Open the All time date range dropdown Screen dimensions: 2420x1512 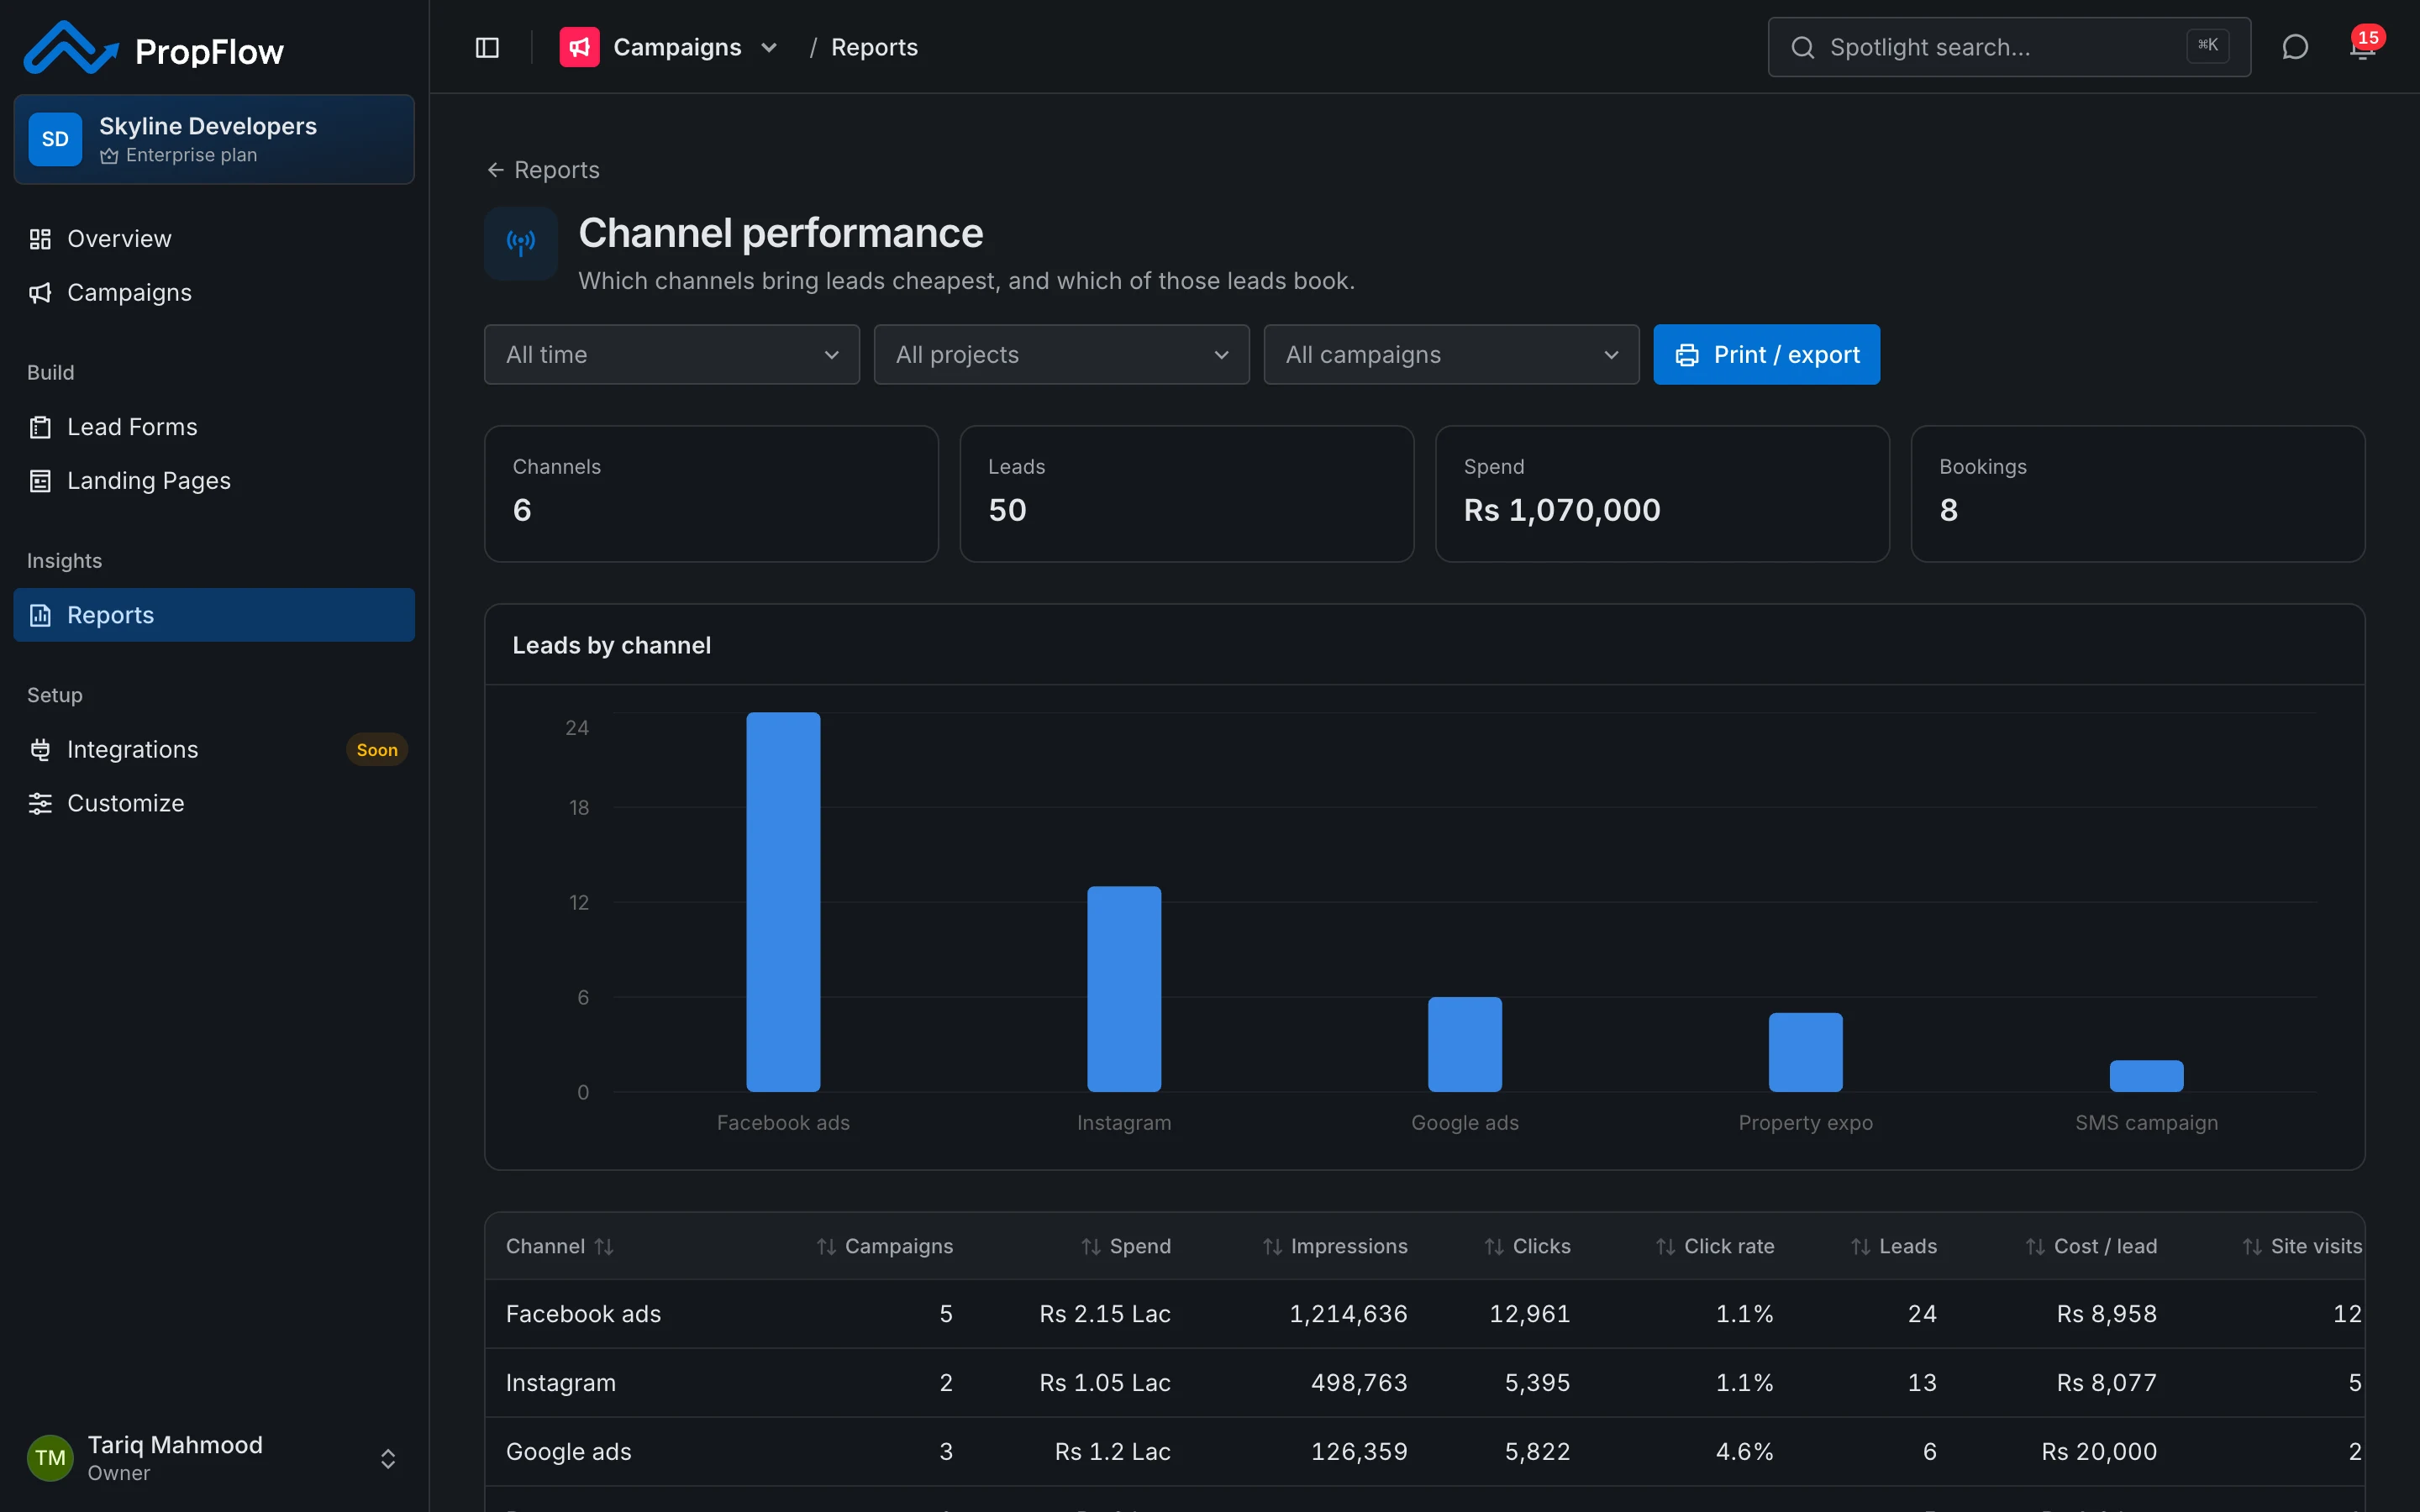coord(672,354)
